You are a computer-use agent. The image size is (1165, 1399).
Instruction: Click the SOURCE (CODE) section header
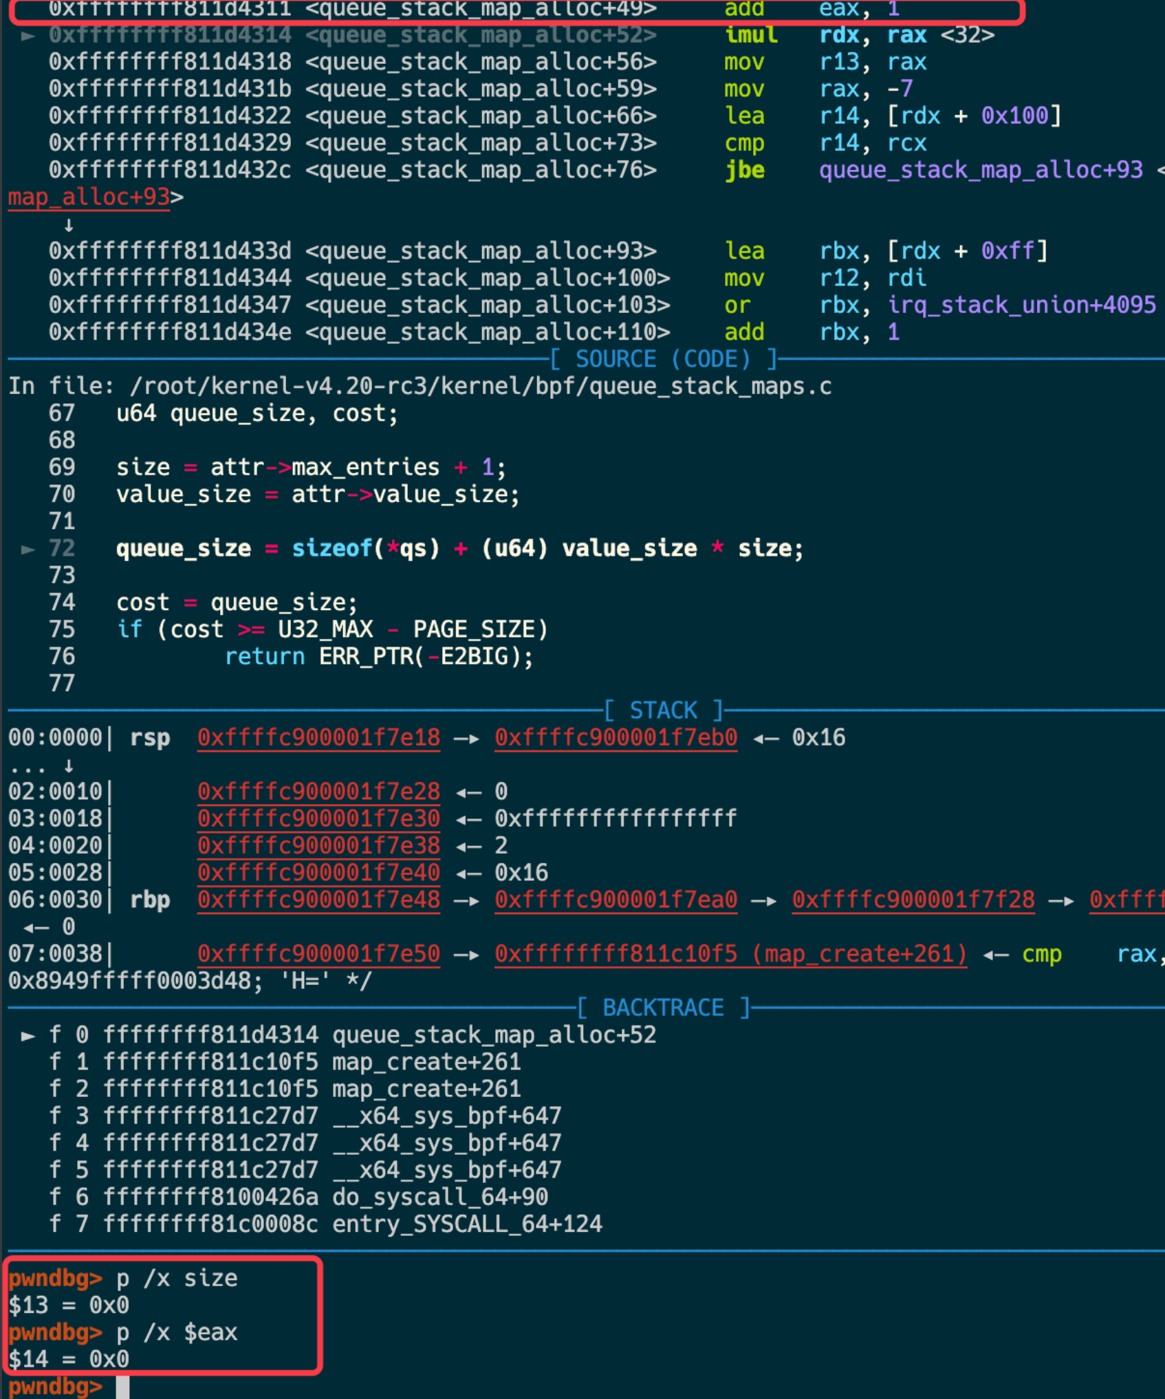tap(663, 359)
